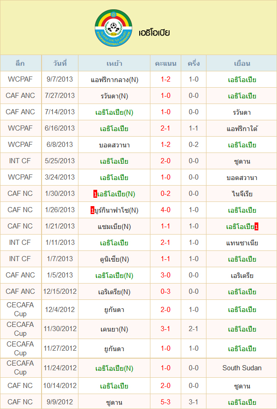Open home team รวันดา(N) on 7/27/2013

tap(114, 96)
